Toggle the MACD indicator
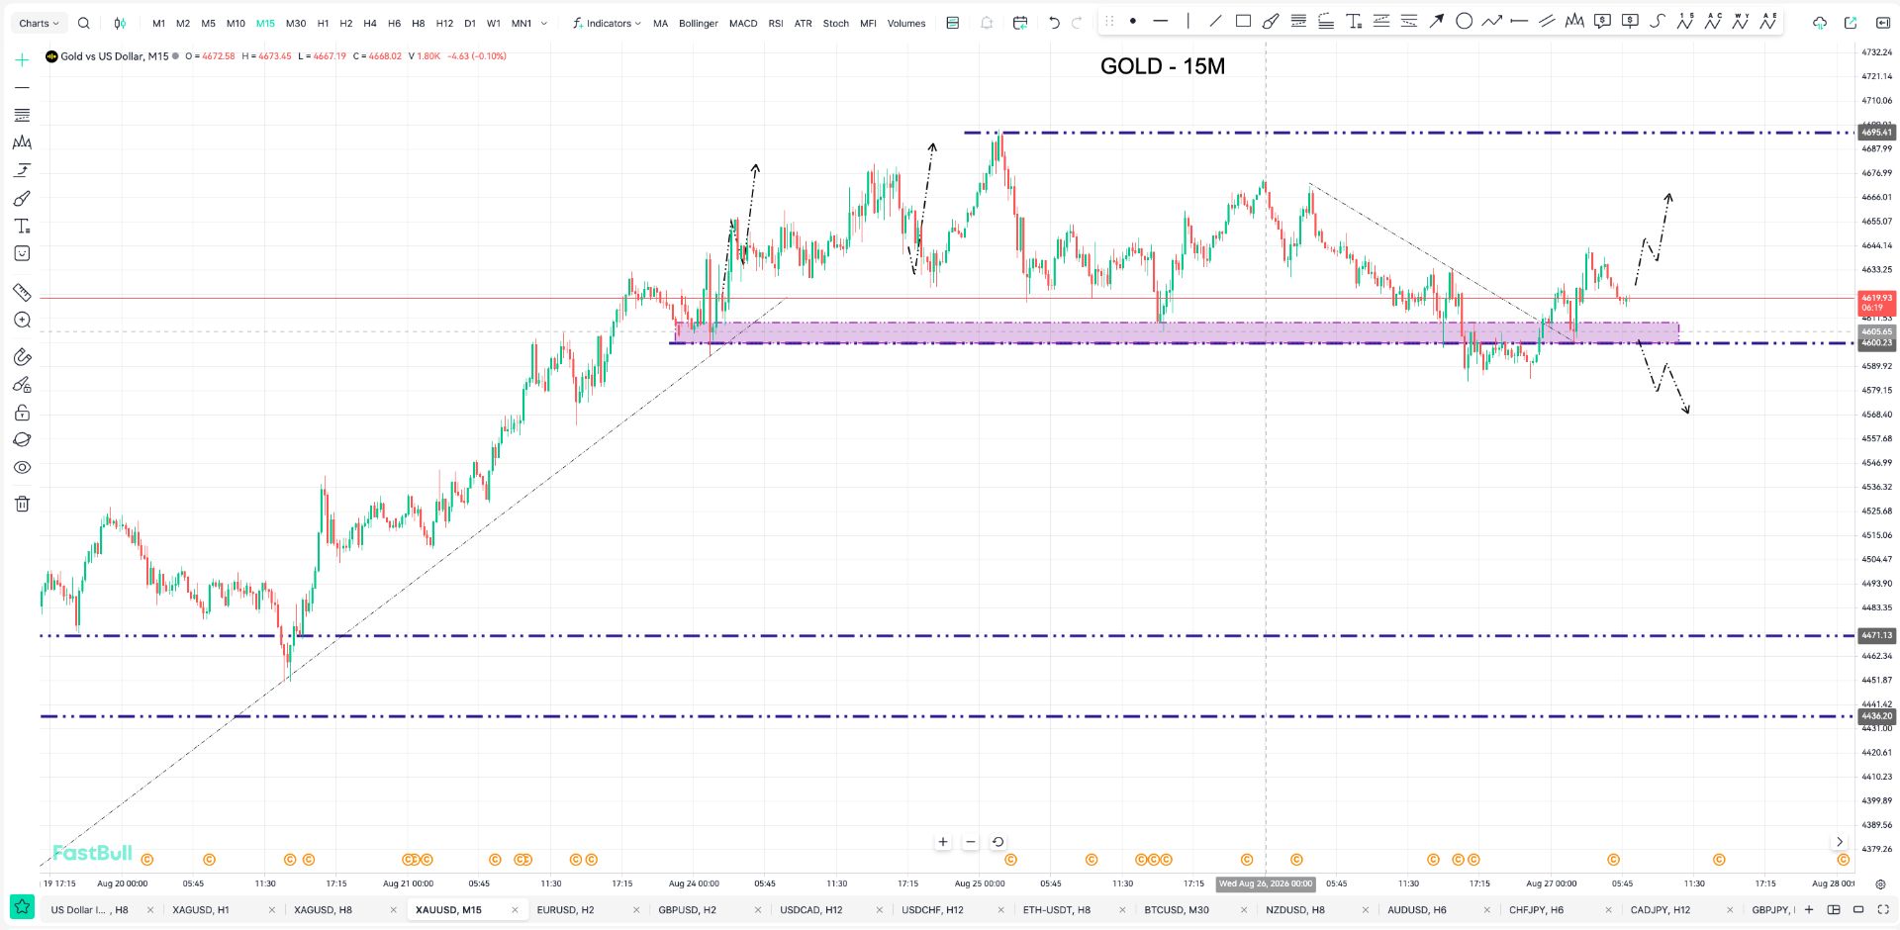 (x=743, y=23)
